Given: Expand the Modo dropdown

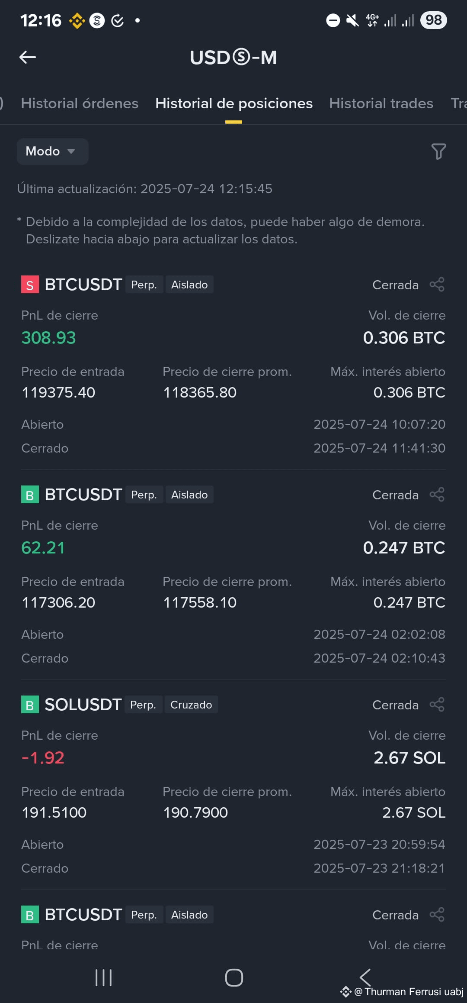Looking at the screenshot, I should click(x=52, y=151).
